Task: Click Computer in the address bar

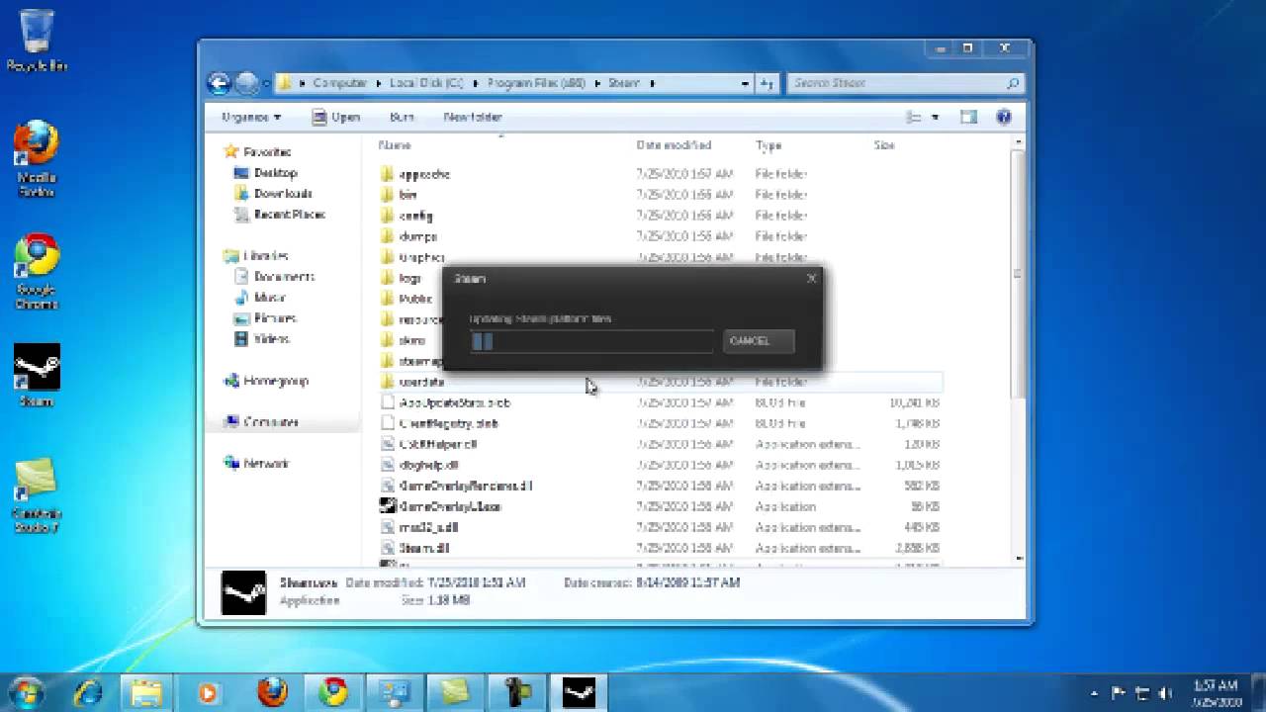Action: point(339,83)
